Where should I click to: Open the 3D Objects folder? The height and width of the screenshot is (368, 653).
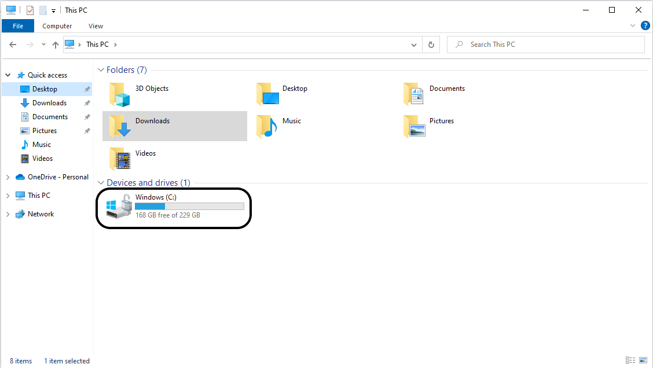(x=151, y=88)
